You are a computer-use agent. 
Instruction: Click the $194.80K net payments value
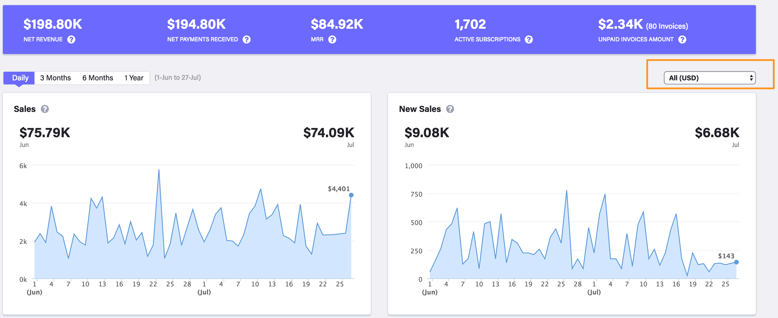tap(196, 24)
